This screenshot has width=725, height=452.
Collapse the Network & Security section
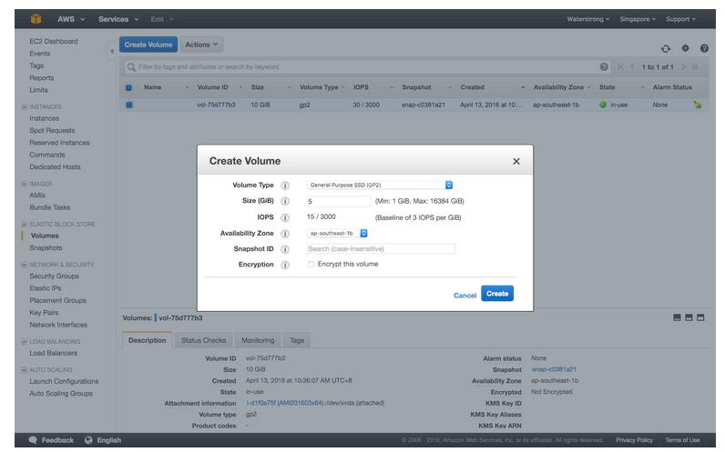point(24,265)
